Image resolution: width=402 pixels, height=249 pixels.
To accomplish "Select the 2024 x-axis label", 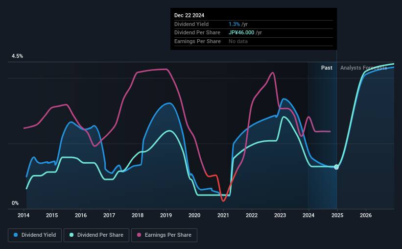I will 308,215.
